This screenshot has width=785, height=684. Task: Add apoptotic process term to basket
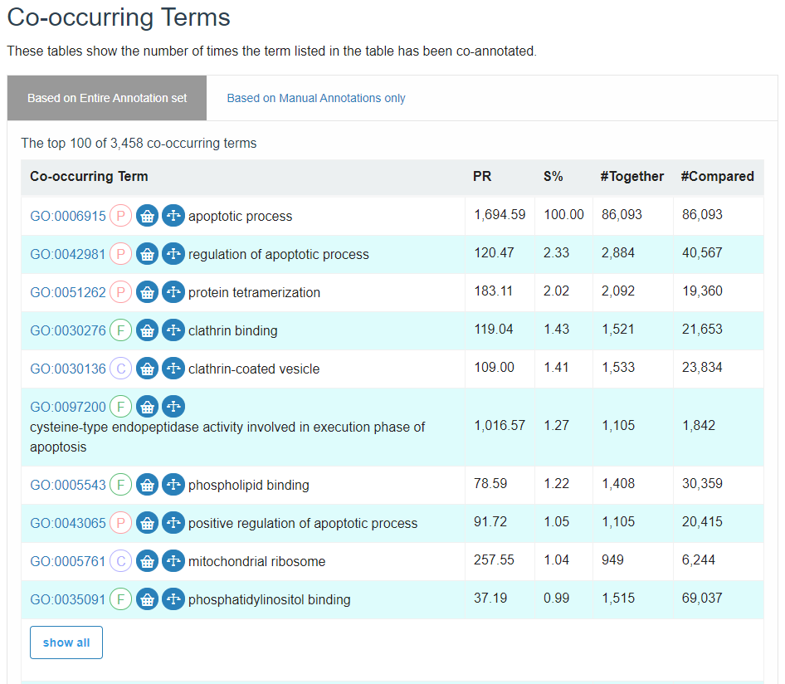click(147, 216)
